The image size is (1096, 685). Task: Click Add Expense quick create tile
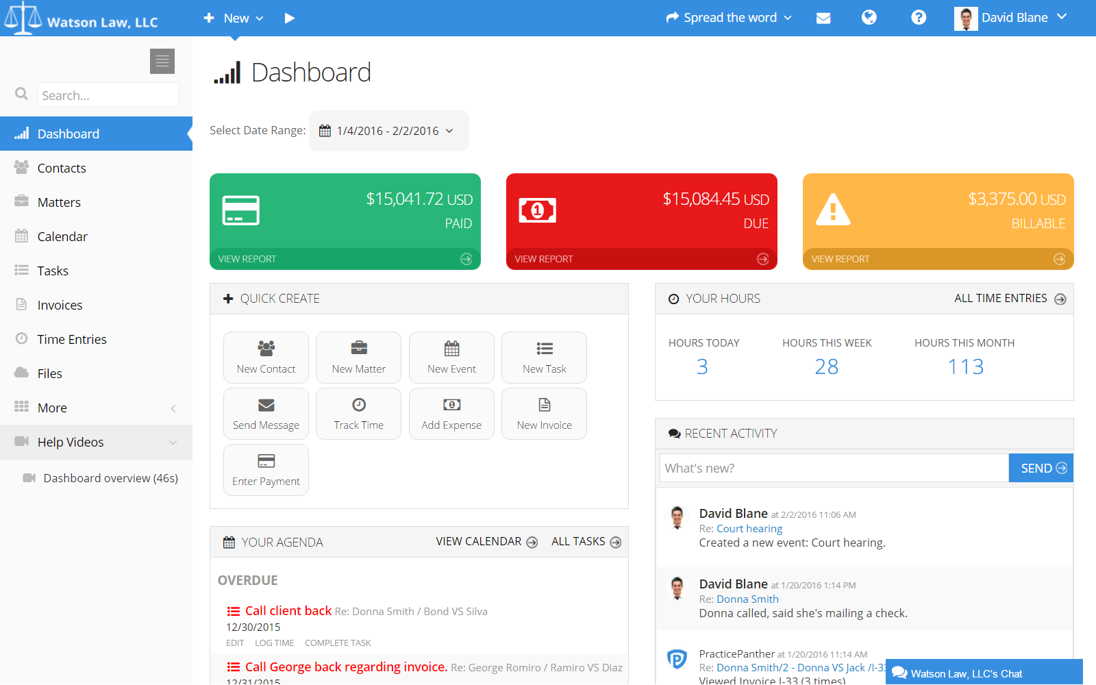[451, 414]
